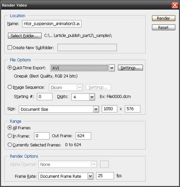Select the QuickTime Export radio button
Image resolution: width=180 pixels, height=187 pixels.
[x=10, y=68]
